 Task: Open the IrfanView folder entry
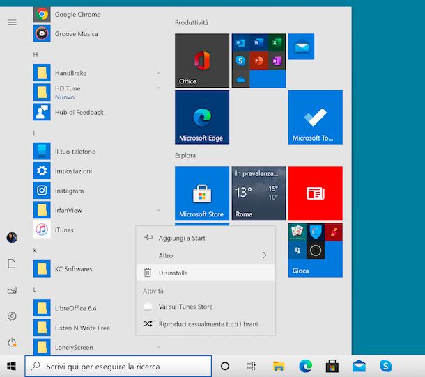(x=98, y=210)
